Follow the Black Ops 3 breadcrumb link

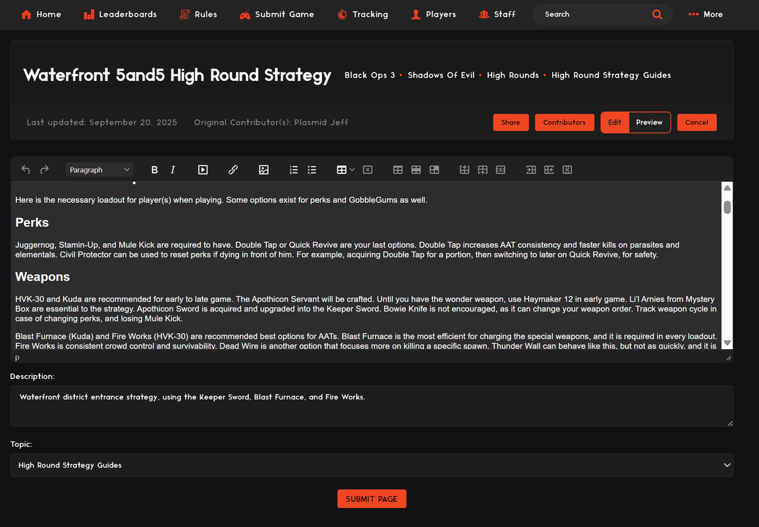click(370, 75)
